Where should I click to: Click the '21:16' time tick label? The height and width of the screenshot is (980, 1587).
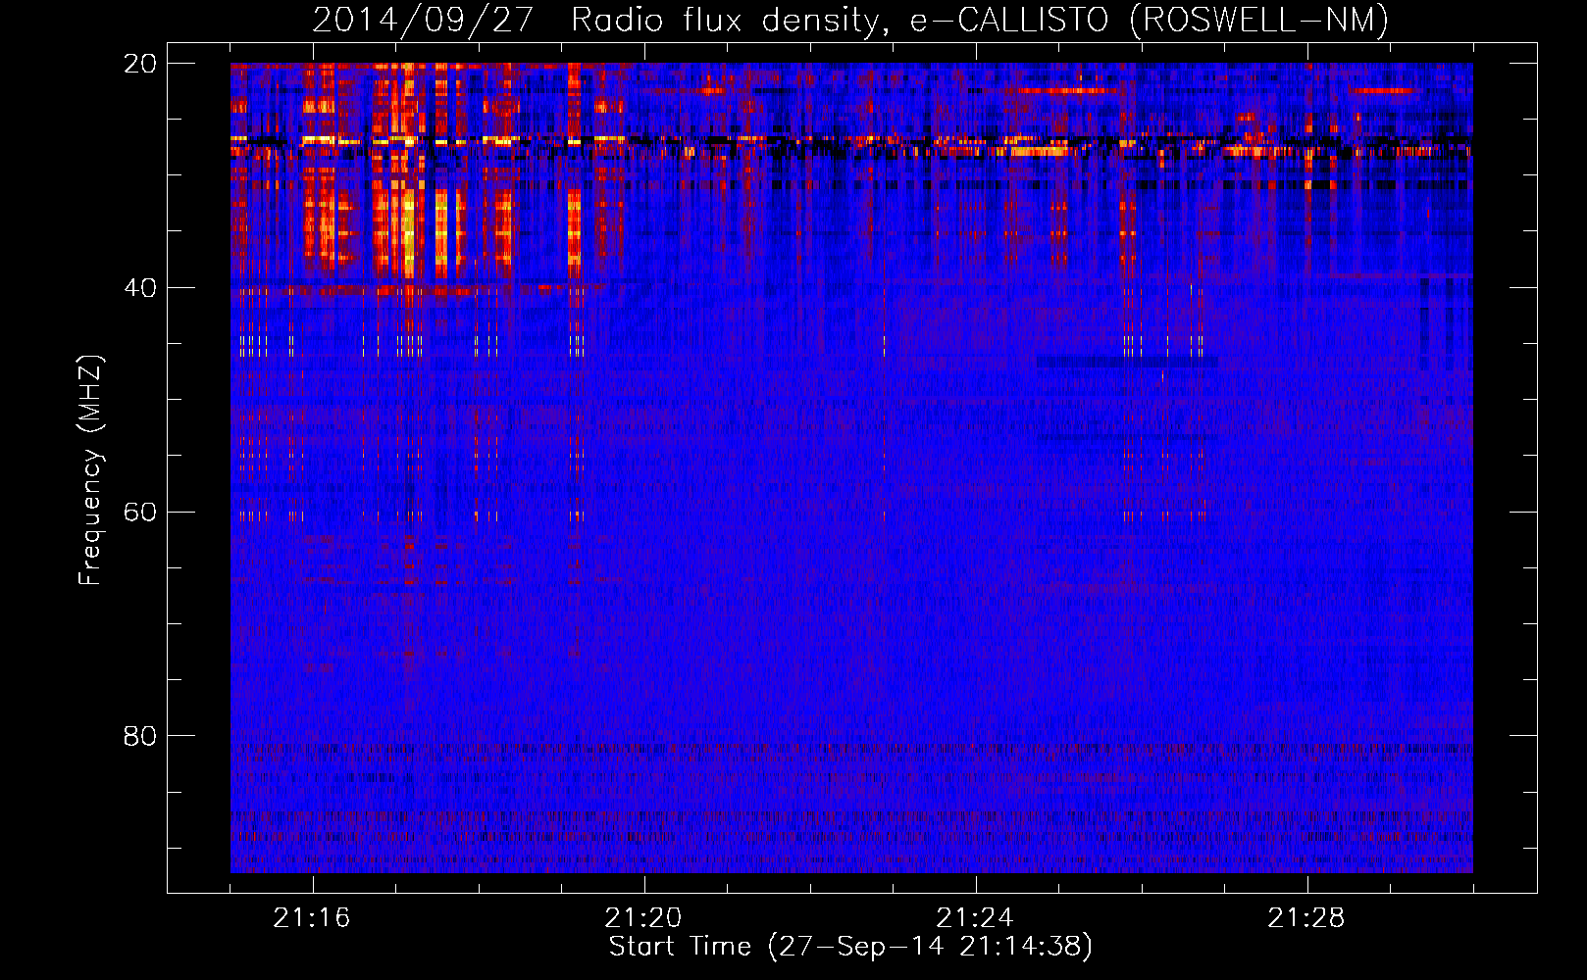312,918
